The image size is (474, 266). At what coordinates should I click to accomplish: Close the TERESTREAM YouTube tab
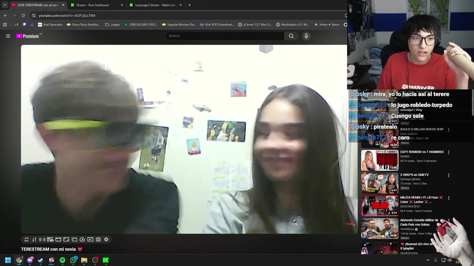(63, 5)
